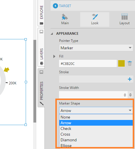Open the Main puzzle-piece tab
This screenshot has height=149, width=135.
pyautogui.click(x=65, y=19)
